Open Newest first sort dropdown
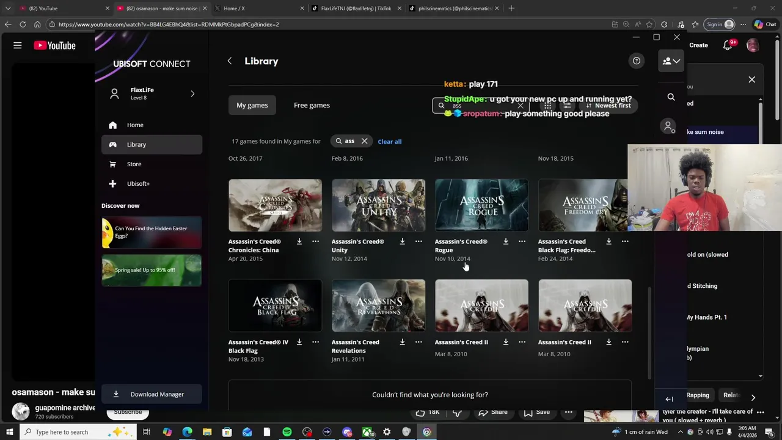782x440 pixels. pyautogui.click(x=608, y=106)
